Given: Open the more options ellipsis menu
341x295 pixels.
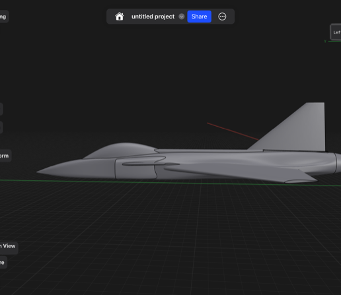Looking at the screenshot, I should click(x=222, y=16).
